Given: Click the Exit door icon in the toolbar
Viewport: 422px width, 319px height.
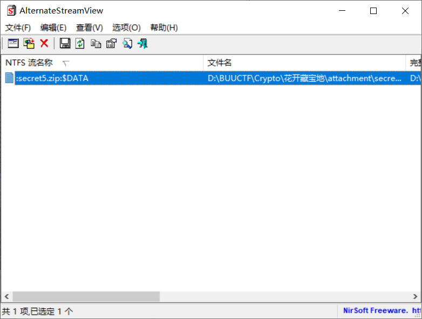Looking at the screenshot, I should [x=143, y=43].
